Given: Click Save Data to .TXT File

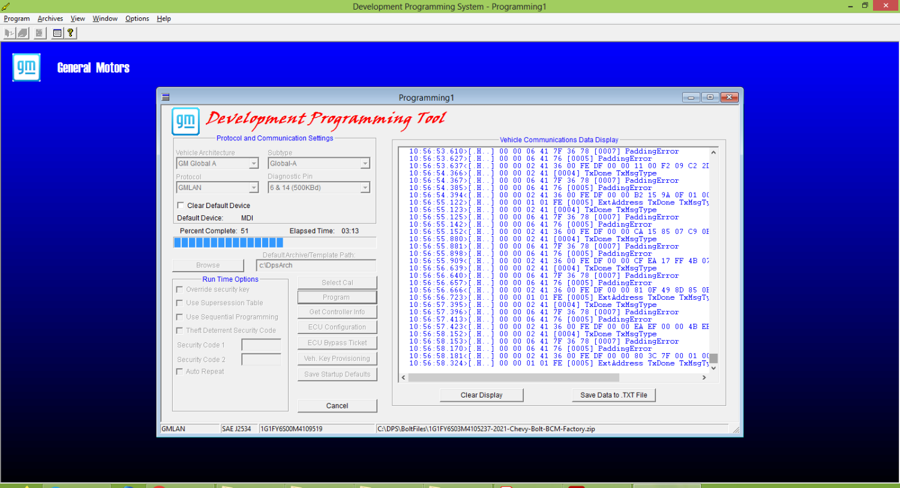Looking at the screenshot, I should click(614, 395).
